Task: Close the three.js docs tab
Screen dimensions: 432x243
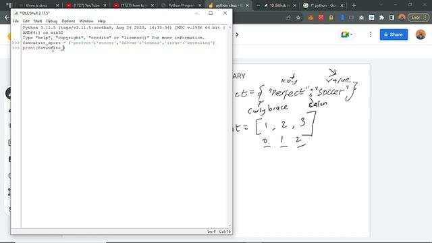Action: coord(57,5)
